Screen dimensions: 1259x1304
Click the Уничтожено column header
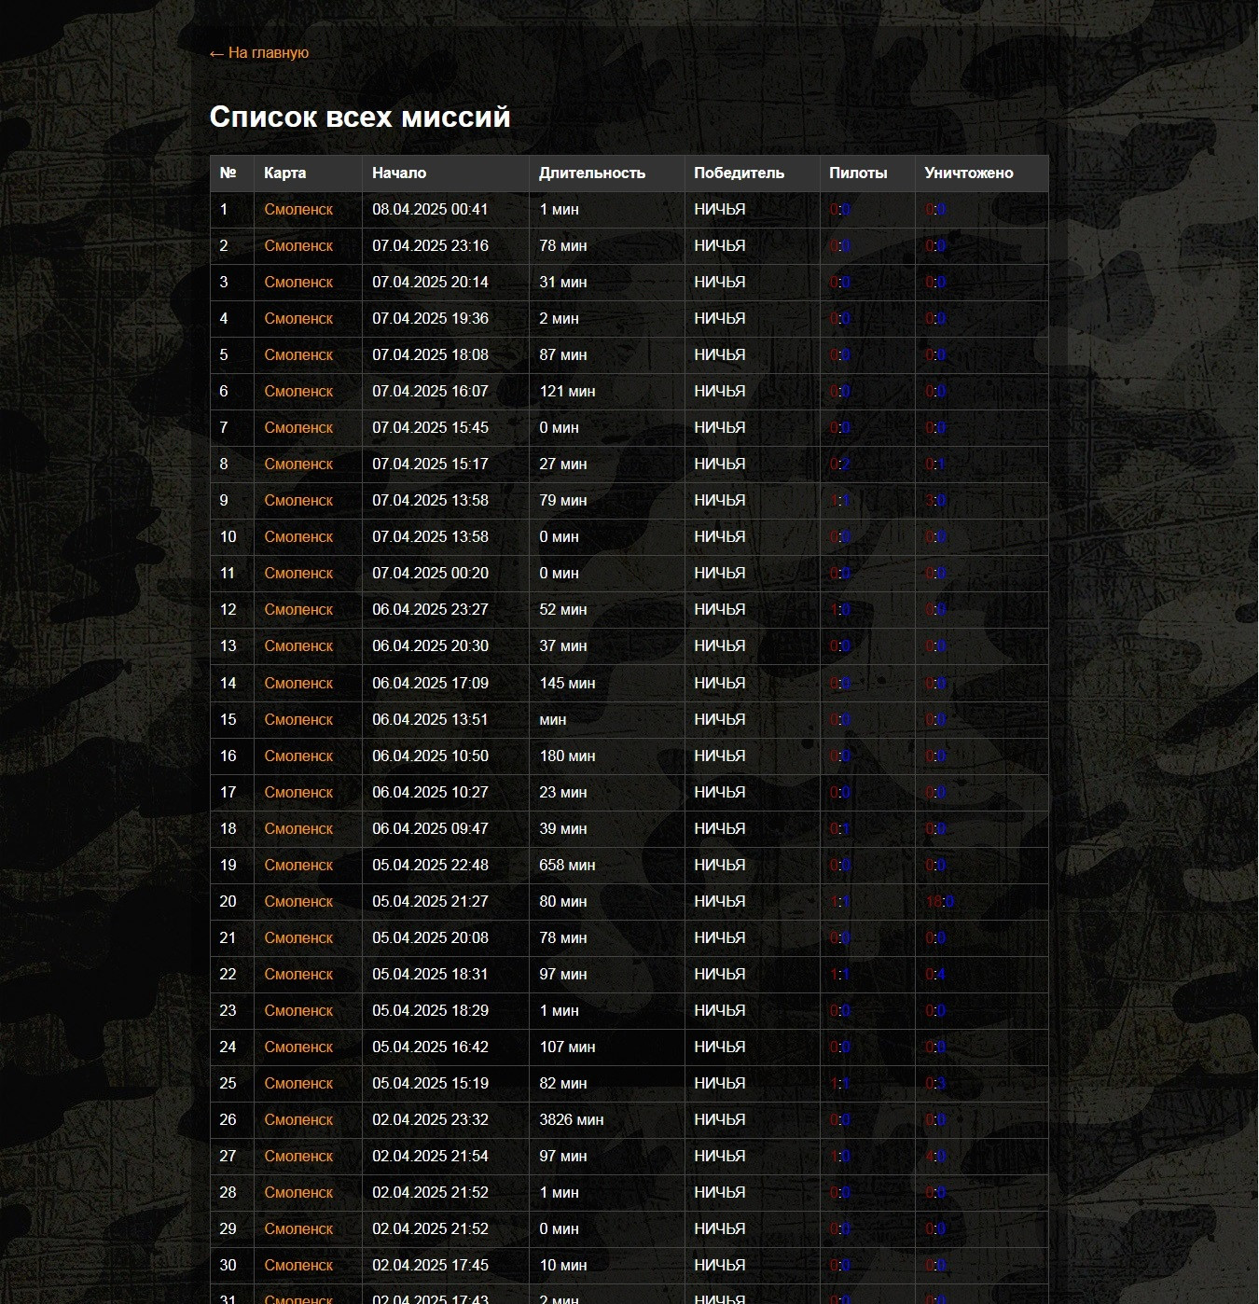(x=969, y=173)
